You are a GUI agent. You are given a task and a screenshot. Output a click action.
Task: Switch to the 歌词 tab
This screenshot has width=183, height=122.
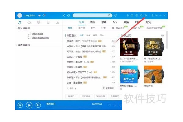pyautogui.click(x=149, y=22)
